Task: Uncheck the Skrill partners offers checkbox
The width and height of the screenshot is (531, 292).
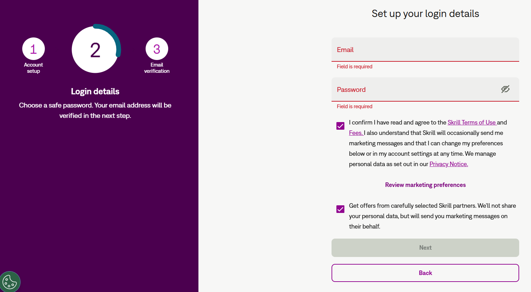Action: (x=341, y=209)
